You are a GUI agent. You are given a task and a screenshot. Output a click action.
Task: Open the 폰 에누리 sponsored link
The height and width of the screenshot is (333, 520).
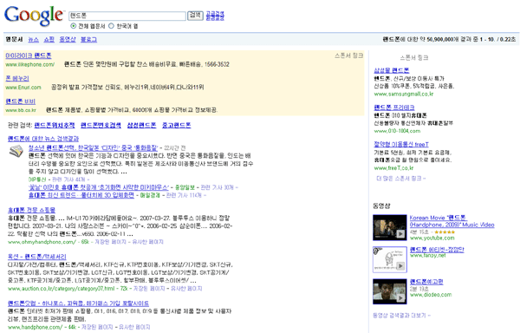(x=17, y=79)
